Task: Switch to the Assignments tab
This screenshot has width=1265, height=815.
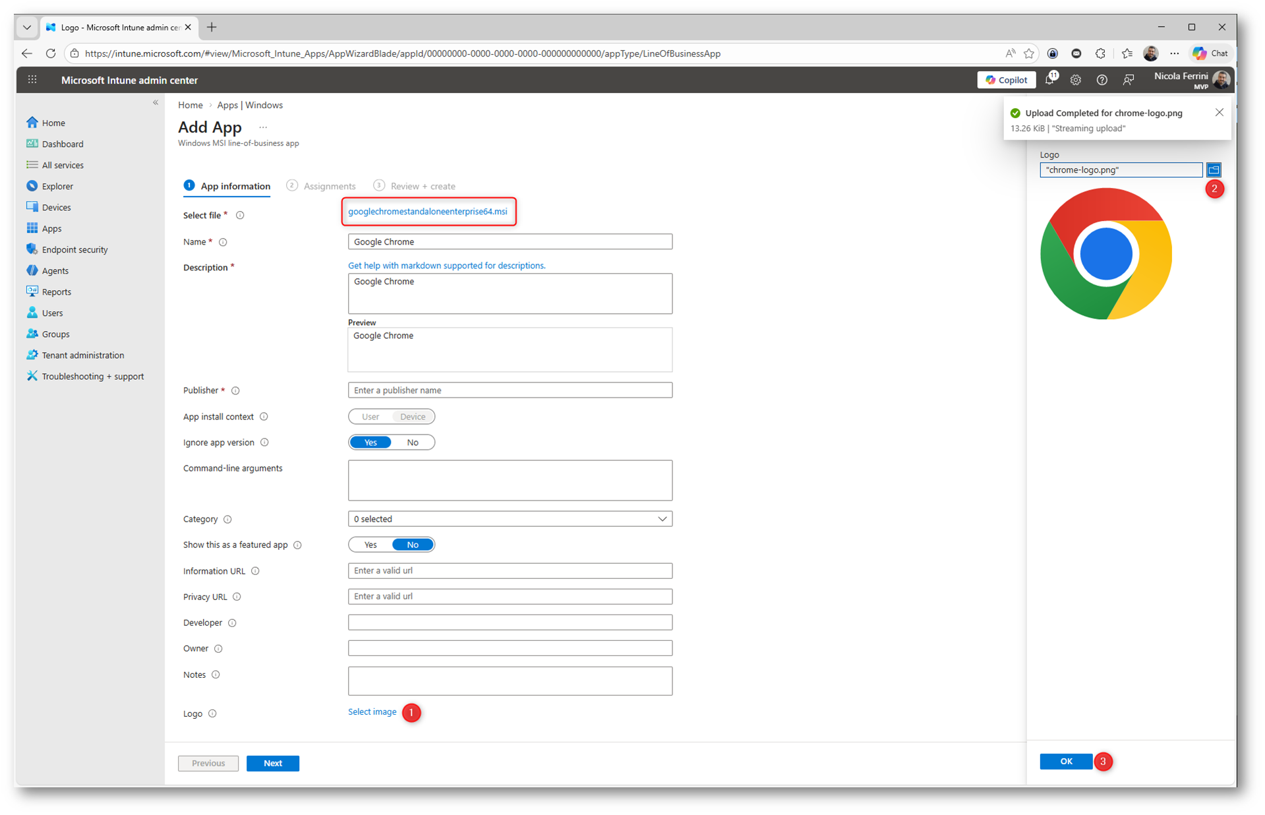Action: [329, 186]
